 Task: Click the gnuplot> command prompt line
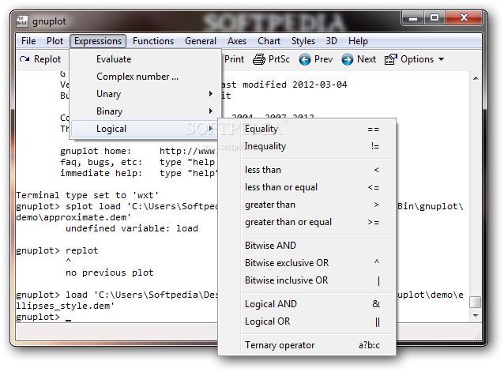tap(43, 317)
